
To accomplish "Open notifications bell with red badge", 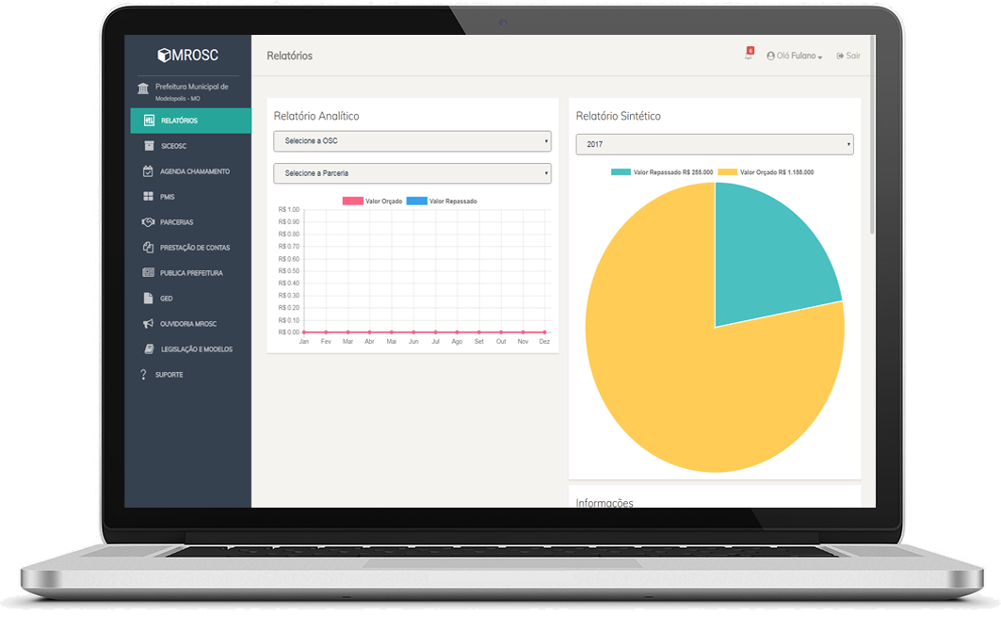I will (749, 55).
